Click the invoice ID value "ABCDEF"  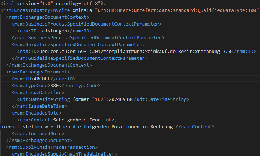(42, 79)
